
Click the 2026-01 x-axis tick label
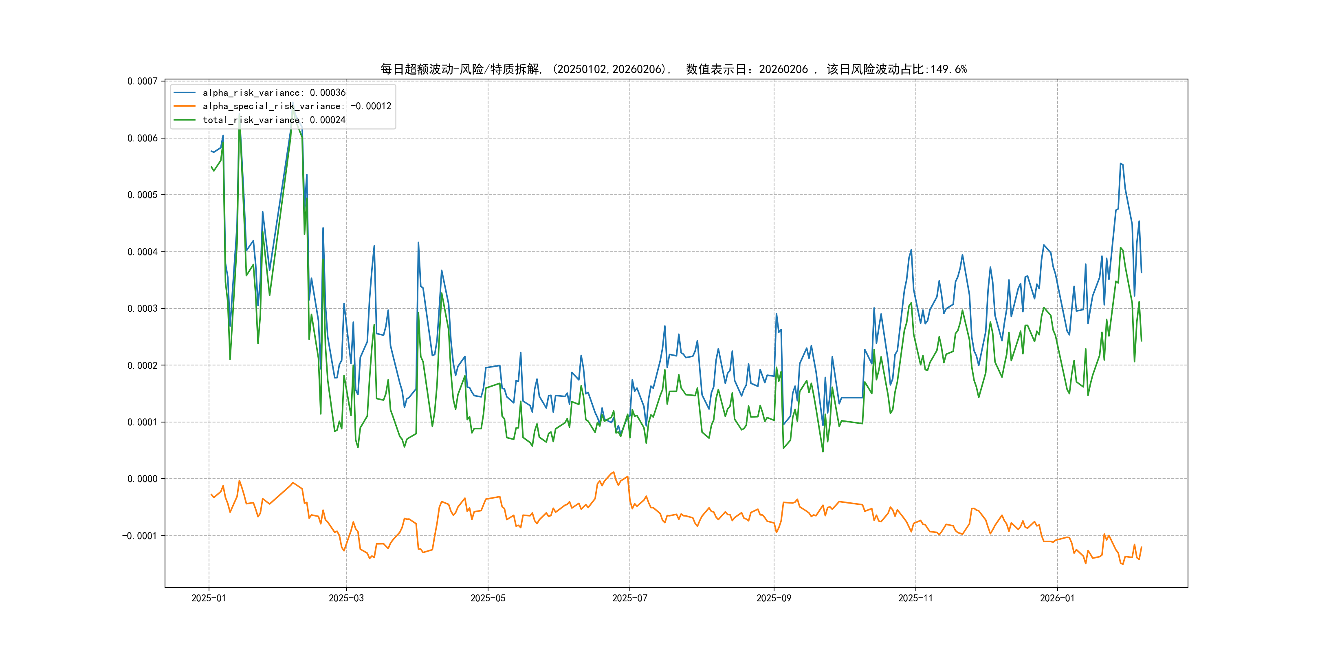point(1057,598)
